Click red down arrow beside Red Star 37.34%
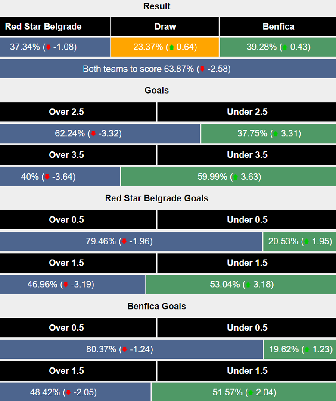The height and width of the screenshot is (401, 336). click(x=49, y=47)
